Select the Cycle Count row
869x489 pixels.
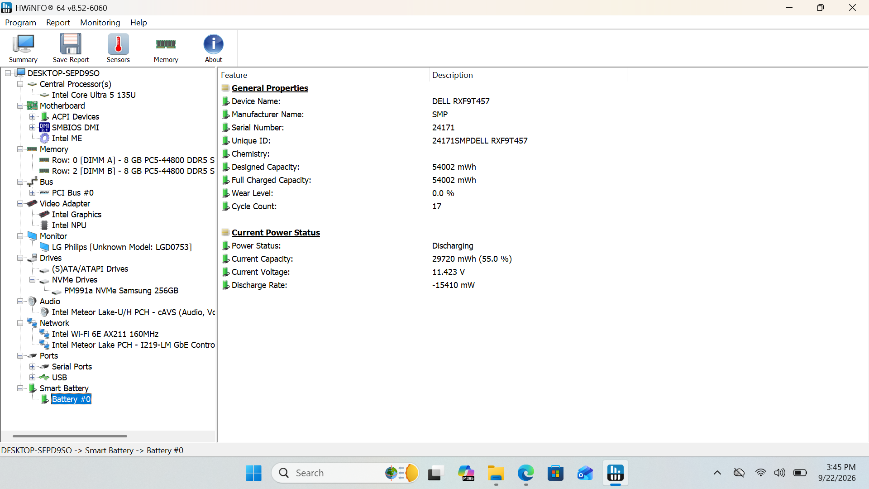coord(543,206)
